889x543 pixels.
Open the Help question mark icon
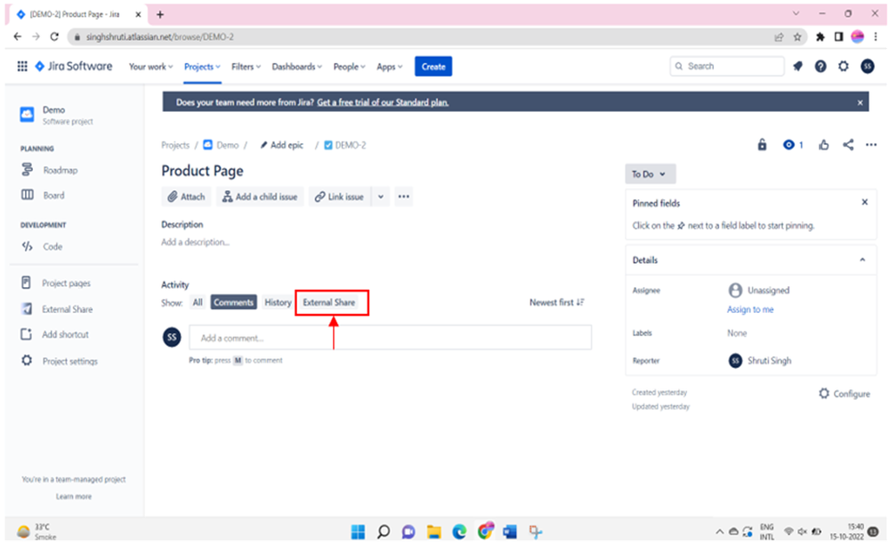[x=820, y=67]
